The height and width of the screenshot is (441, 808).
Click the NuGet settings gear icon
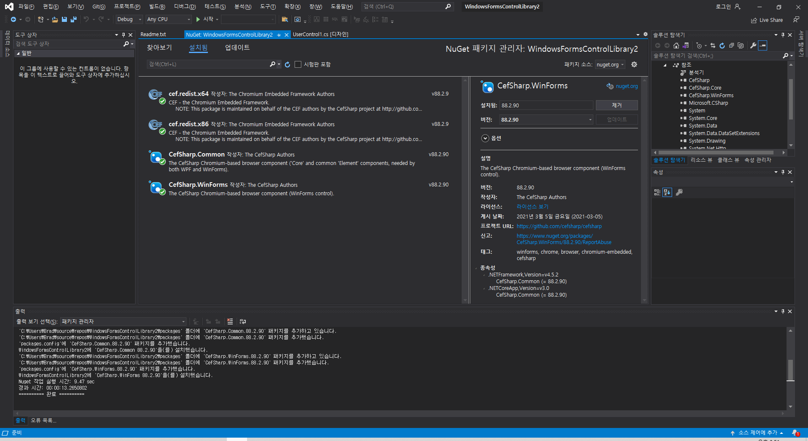634,64
